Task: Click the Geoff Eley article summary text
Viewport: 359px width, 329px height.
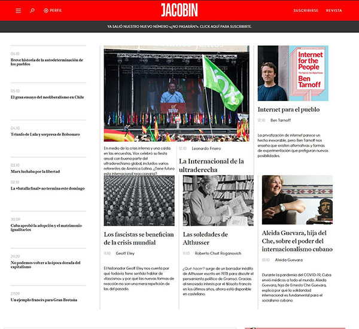Action: coord(139,278)
